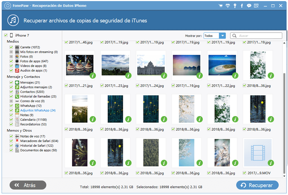Click the Mensajes speech bubble icon
The width and height of the screenshot is (288, 195).
(17, 82)
